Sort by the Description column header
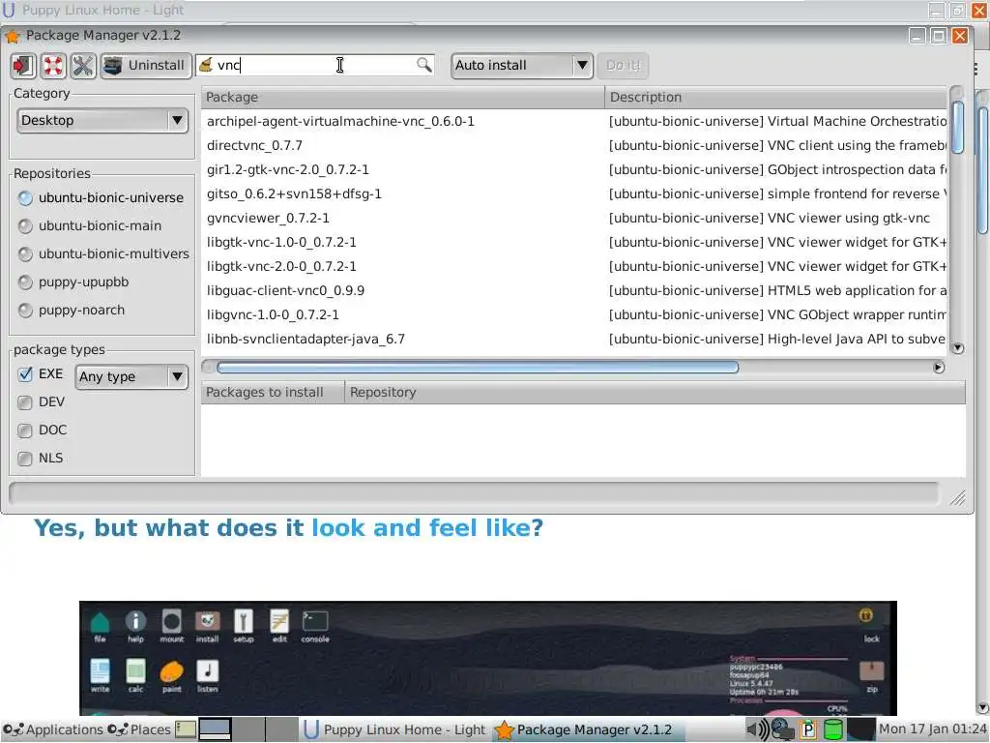 click(x=776, y=98)
